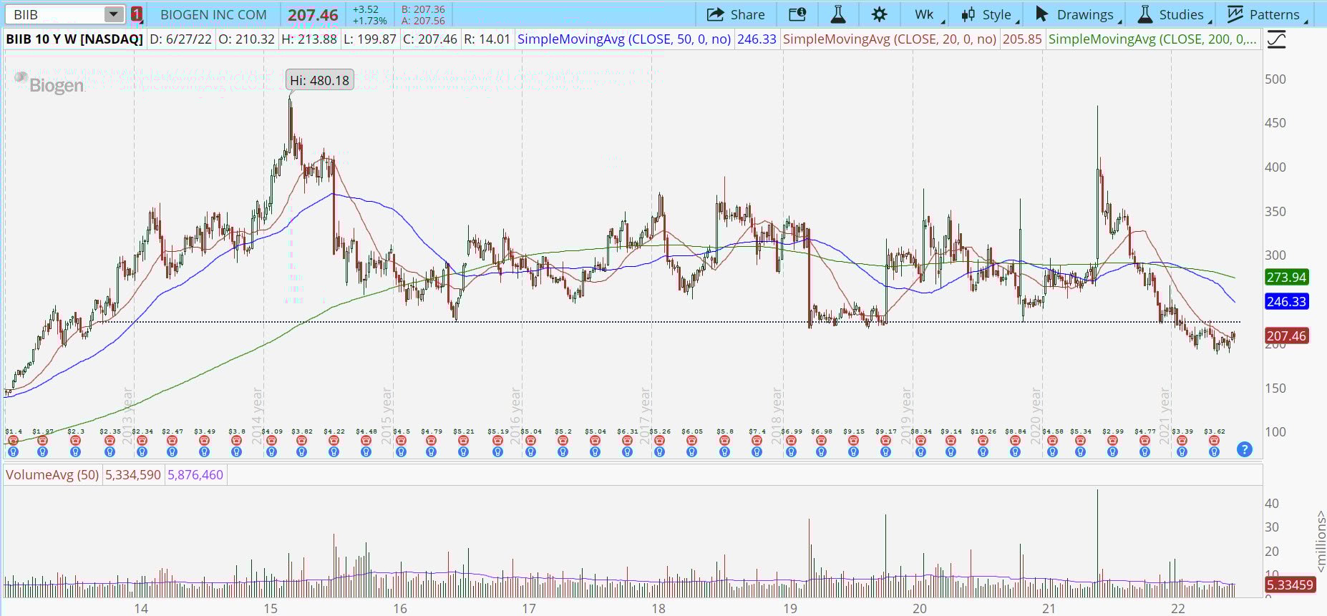Click the red phone icon under $3.62
Image resolution: width=1327 pixels, height=616 pixels.
pyautogui.click(x=1214, y=441)
